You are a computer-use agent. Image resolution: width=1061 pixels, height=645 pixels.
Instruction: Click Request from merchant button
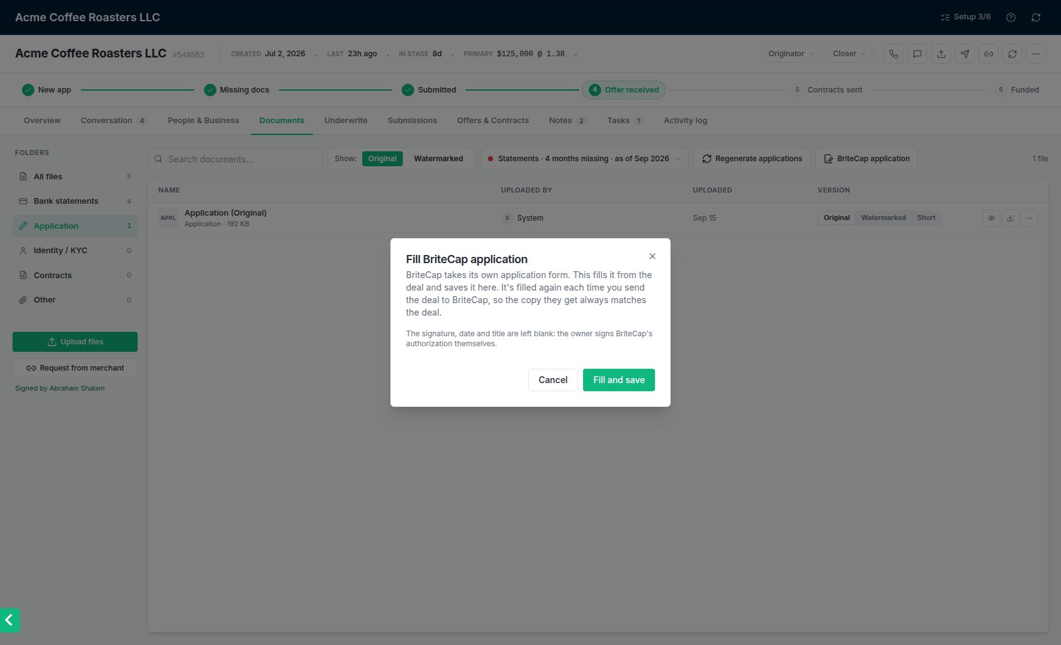pyautogui.click(x=75, y=368)
